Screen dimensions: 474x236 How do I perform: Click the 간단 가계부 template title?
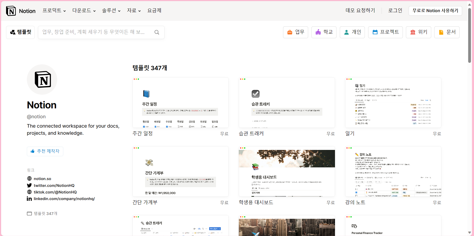(x=145, y=202)
